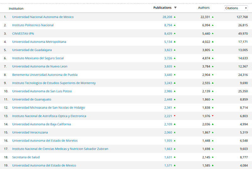
Task: Click publications count 3,655
Action: (x=168, y=66)
